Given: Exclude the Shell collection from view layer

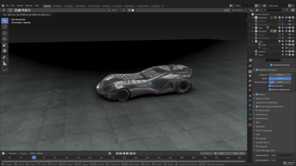Looking at the screenshot, I should pos(279,28).
